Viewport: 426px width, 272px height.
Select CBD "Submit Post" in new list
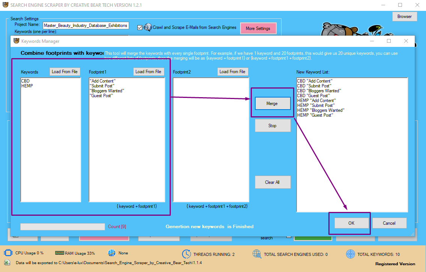click(314, 86)
